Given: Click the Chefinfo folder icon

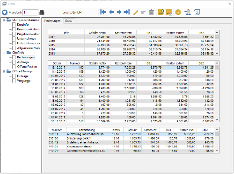Looking at the screenshot, I should (x=9, y=53).
